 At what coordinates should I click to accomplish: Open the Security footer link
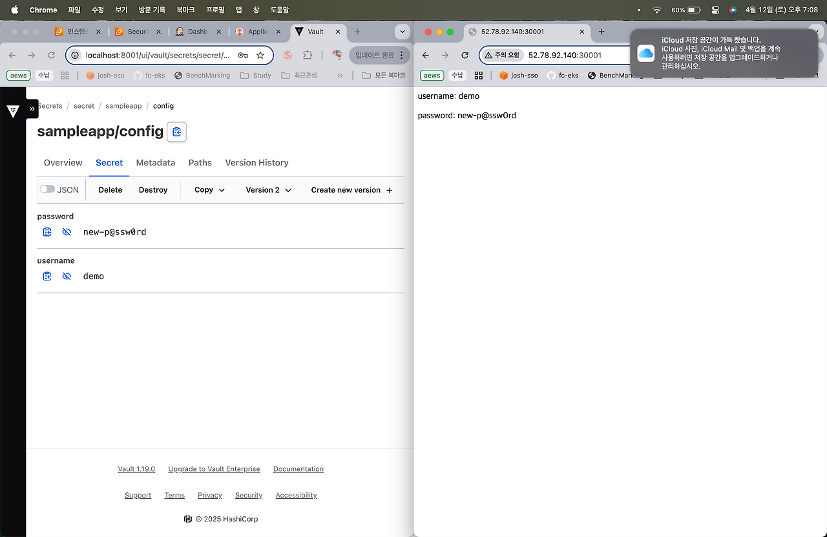(249, 496)
